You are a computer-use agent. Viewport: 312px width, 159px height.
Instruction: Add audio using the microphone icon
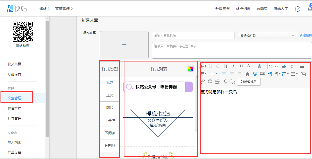225,82
